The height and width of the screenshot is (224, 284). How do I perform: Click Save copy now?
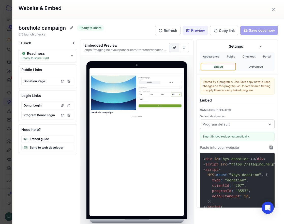pos(259,30)
